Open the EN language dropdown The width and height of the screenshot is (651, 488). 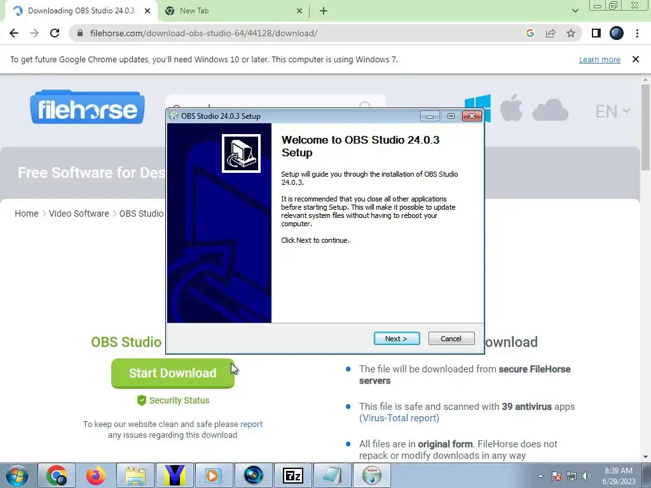point(613,111)
